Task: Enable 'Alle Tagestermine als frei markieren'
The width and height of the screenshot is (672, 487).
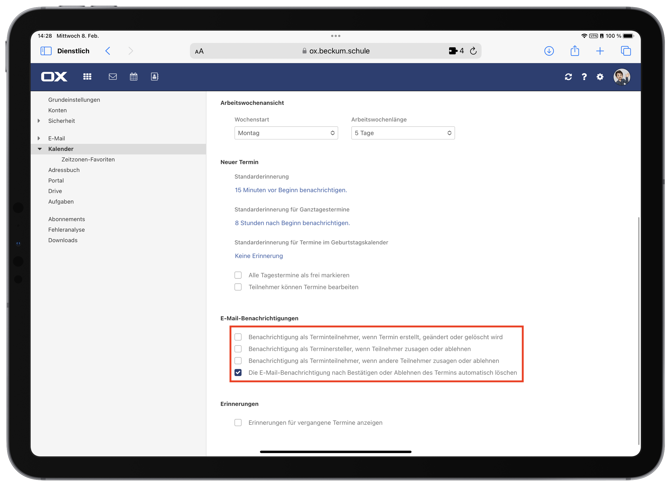Action: tap(238, 275)
